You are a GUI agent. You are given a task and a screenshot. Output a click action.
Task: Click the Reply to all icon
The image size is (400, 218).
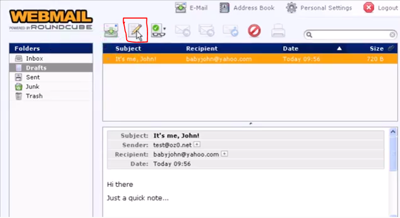(206, 31)
